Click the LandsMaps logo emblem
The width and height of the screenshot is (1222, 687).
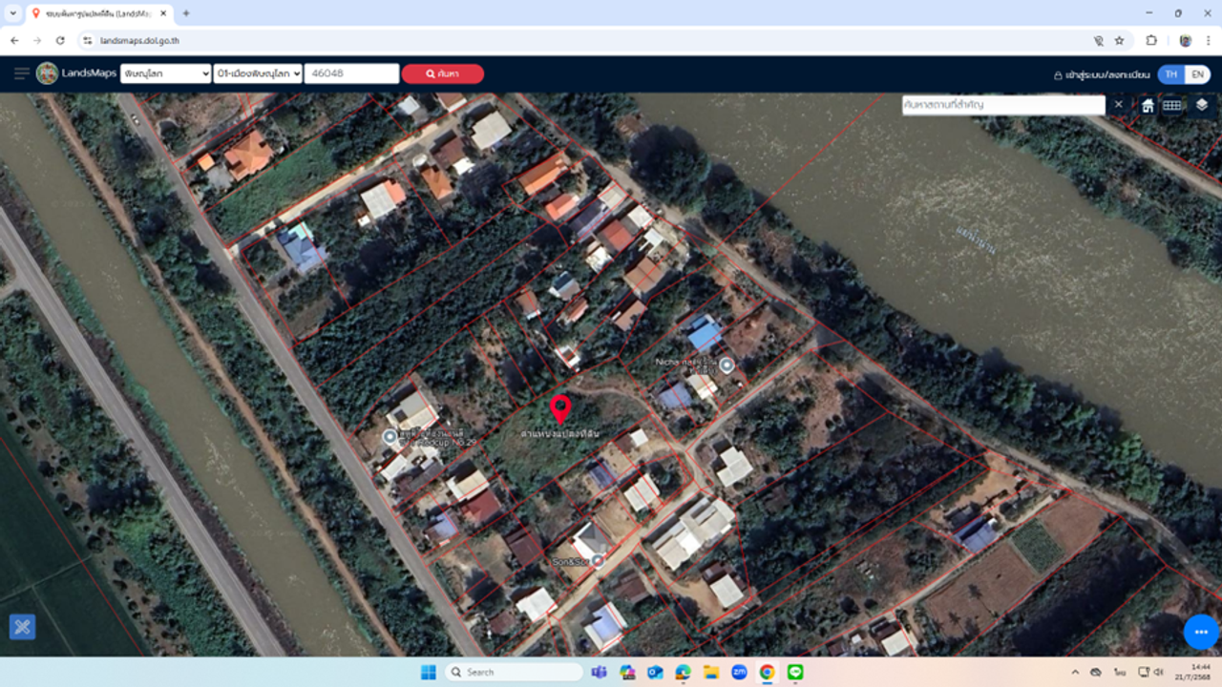point(47,73)
